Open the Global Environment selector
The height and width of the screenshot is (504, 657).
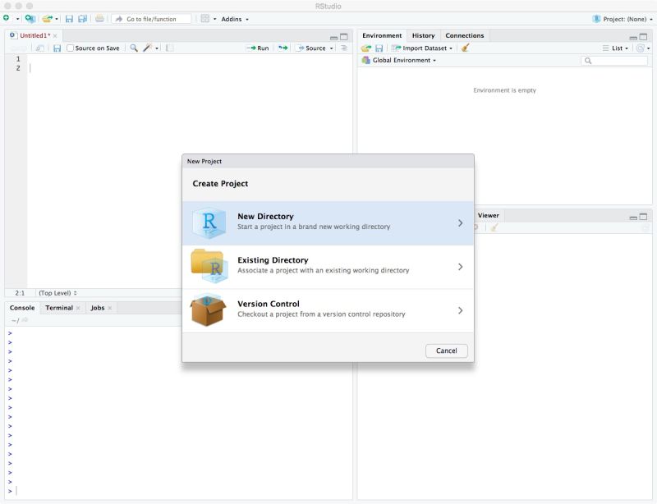[x=399, y=60]
